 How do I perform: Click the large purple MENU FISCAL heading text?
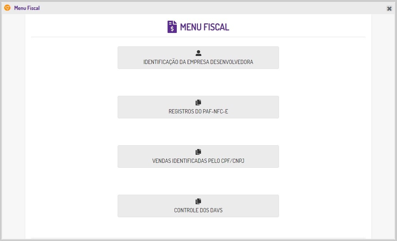204,27
